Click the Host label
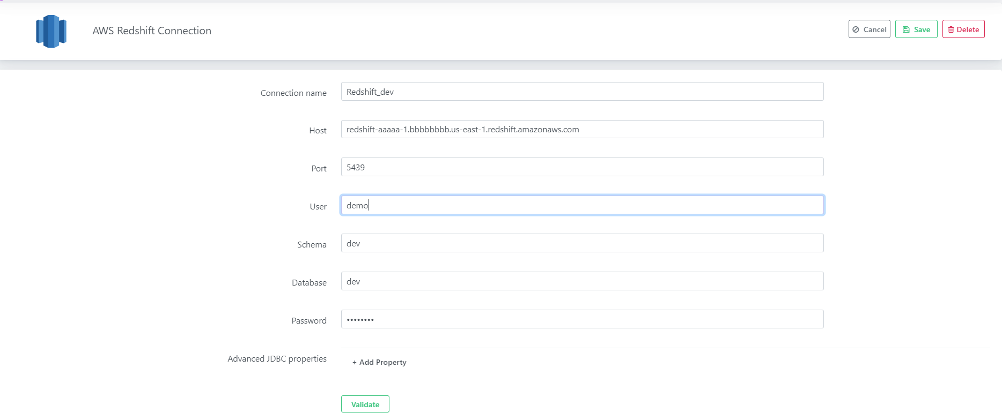Image resolution: width=1002 pixels, height=420 pixels. point(318,130)
